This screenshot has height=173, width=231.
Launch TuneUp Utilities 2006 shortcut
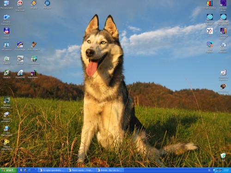pos(6,142)
